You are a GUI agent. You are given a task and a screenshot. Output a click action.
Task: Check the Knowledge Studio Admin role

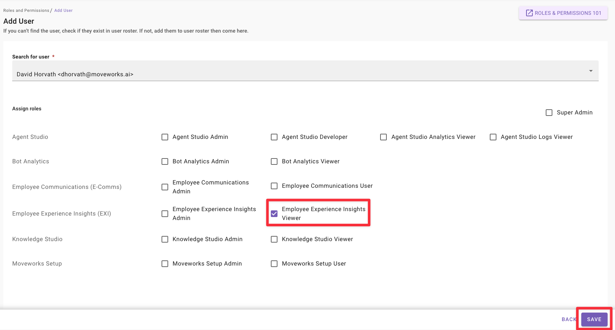point(165,239)
